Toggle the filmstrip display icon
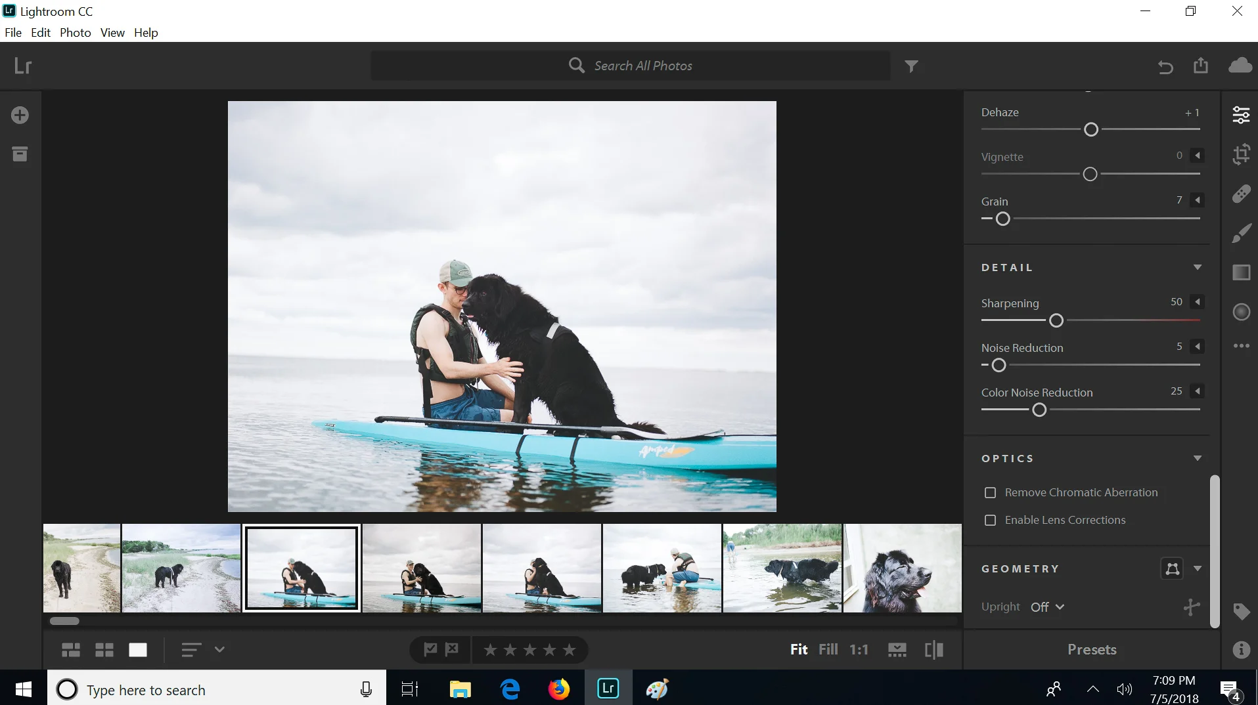This screenshot has height=705, width=1258. [897, 650]
